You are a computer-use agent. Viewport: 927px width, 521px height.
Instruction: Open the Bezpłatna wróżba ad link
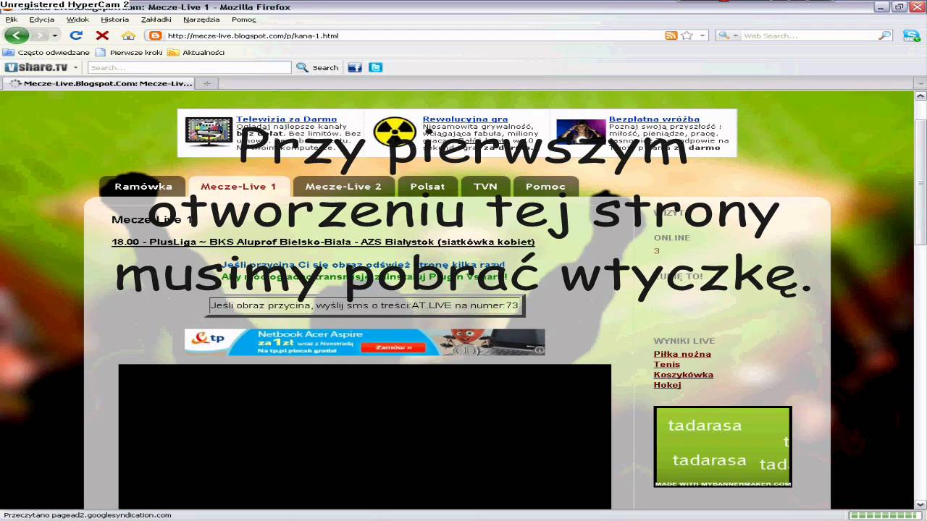[654, 119]
